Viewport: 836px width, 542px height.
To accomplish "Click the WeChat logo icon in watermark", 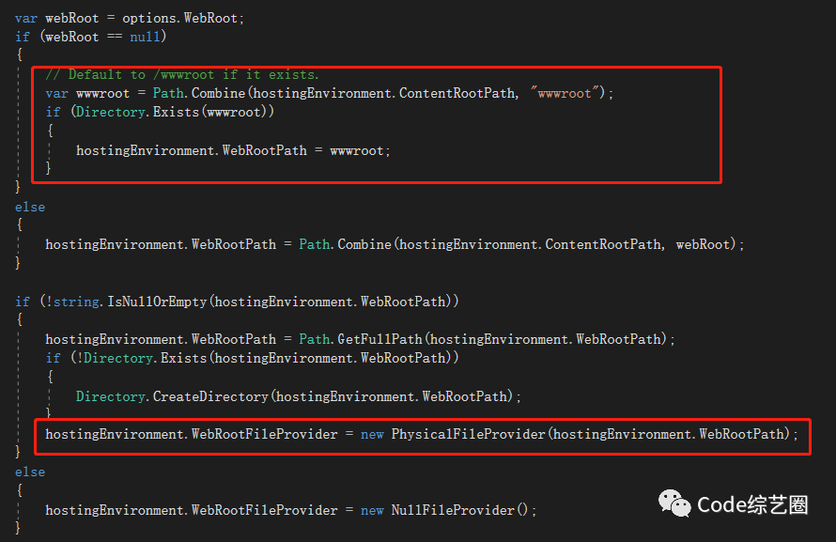I will click(x=674, y=503).
